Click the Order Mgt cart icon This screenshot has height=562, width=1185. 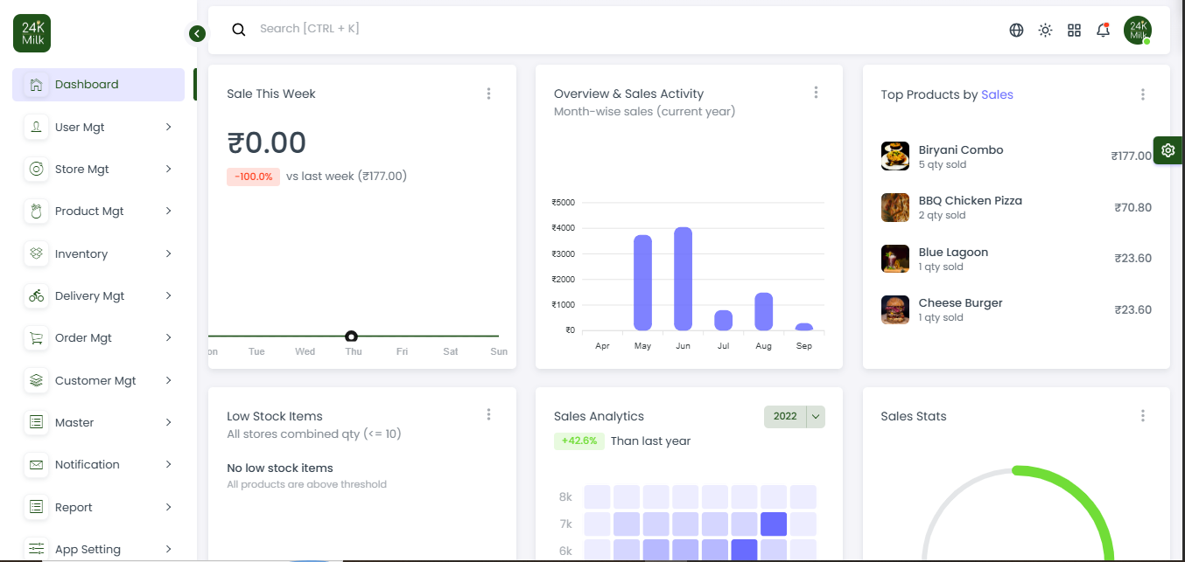click(x=36, y=337)
